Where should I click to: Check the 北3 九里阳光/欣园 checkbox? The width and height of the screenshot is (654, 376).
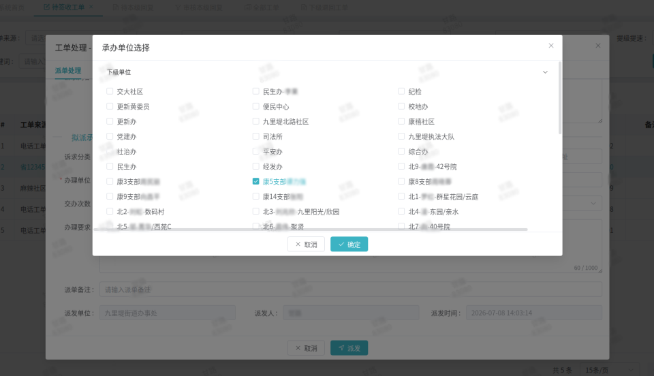[x=255, y=211]
